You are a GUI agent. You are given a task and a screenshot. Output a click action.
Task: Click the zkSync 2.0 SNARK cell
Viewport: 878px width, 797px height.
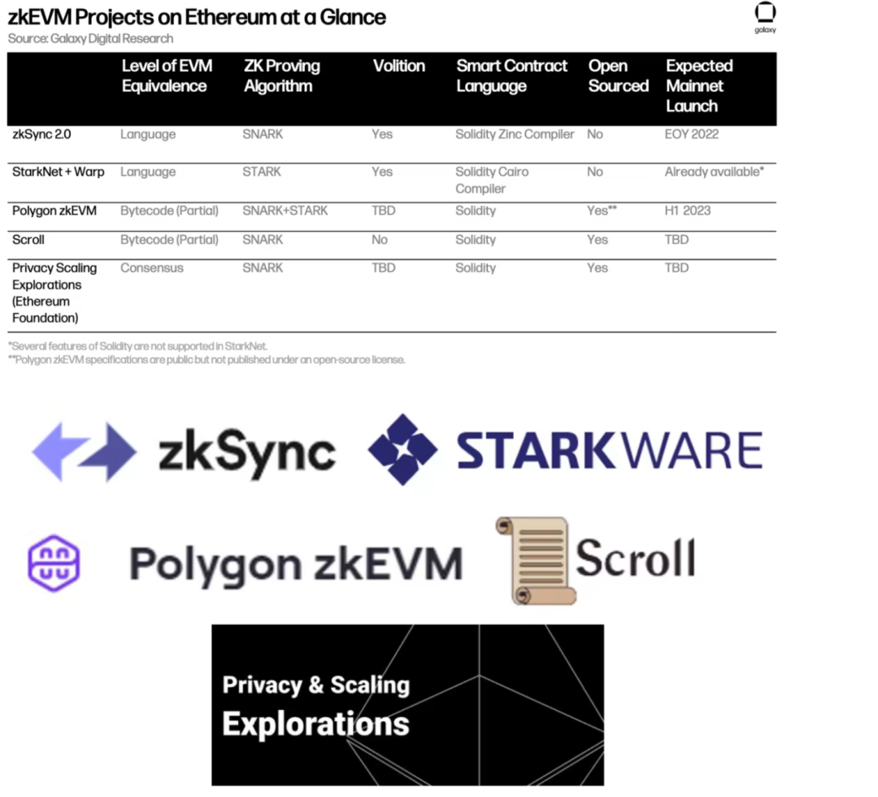pos(263,134)
